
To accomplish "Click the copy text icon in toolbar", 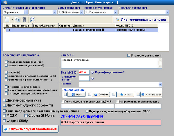I will (x=18, y=19).
